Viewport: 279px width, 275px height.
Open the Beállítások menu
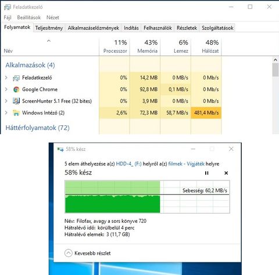[29, 17]
